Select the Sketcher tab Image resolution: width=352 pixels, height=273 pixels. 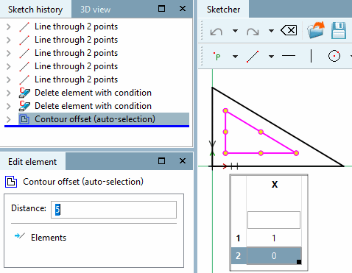coord(223,10)
